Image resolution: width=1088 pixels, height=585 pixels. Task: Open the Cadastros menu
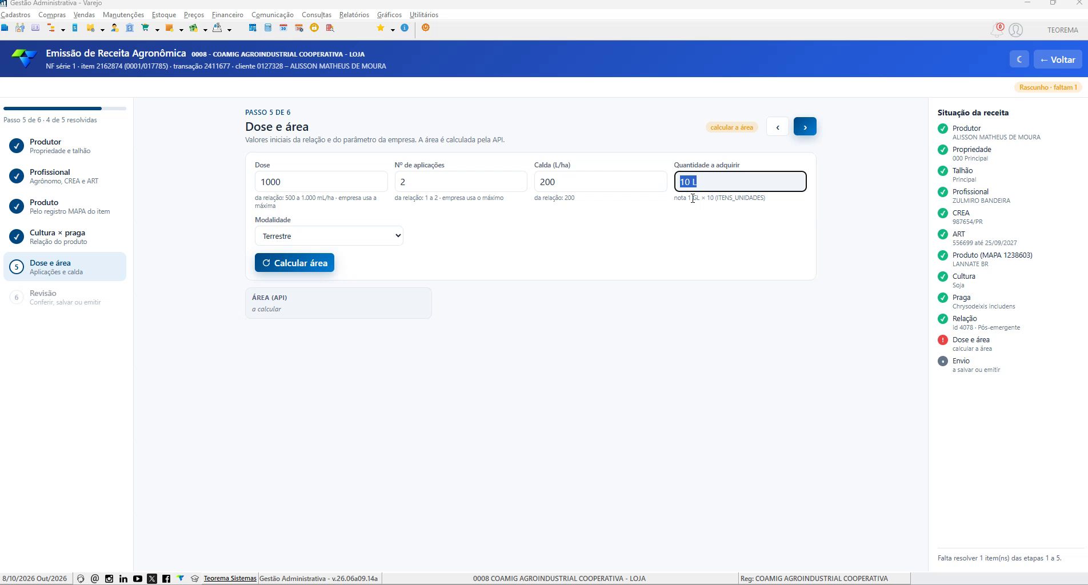(15, 15)
